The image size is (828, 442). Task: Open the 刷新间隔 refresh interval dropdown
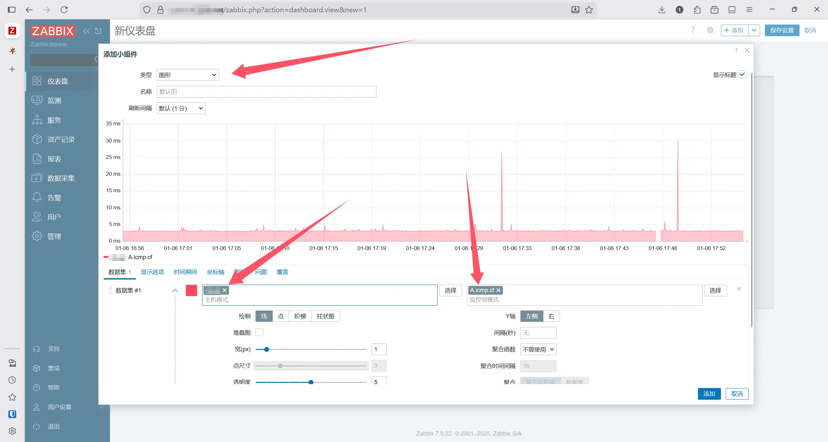[181, 108]
